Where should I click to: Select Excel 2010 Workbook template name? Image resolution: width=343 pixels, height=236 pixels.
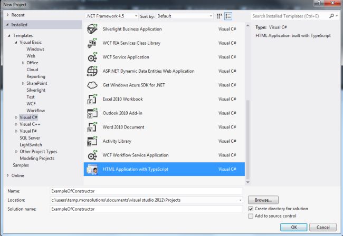[x=123, y=99]
